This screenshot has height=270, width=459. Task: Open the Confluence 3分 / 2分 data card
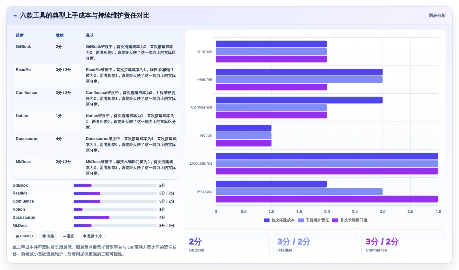[x=404, y=245]
